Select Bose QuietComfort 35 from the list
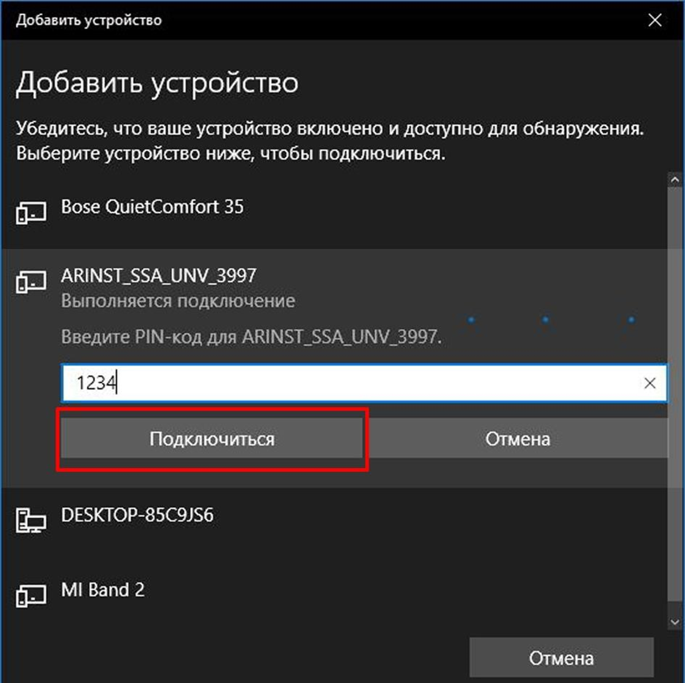This screenshot has height=683, width=685. [x=152, y=207]
